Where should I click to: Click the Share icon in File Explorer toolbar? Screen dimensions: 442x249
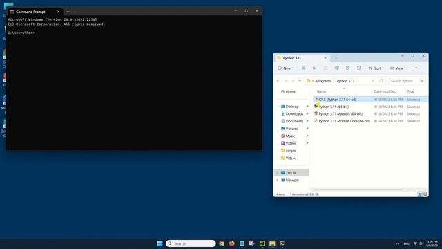[347, 68]
